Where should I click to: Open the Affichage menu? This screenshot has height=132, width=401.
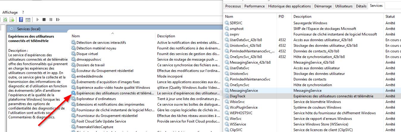point(10,12)
